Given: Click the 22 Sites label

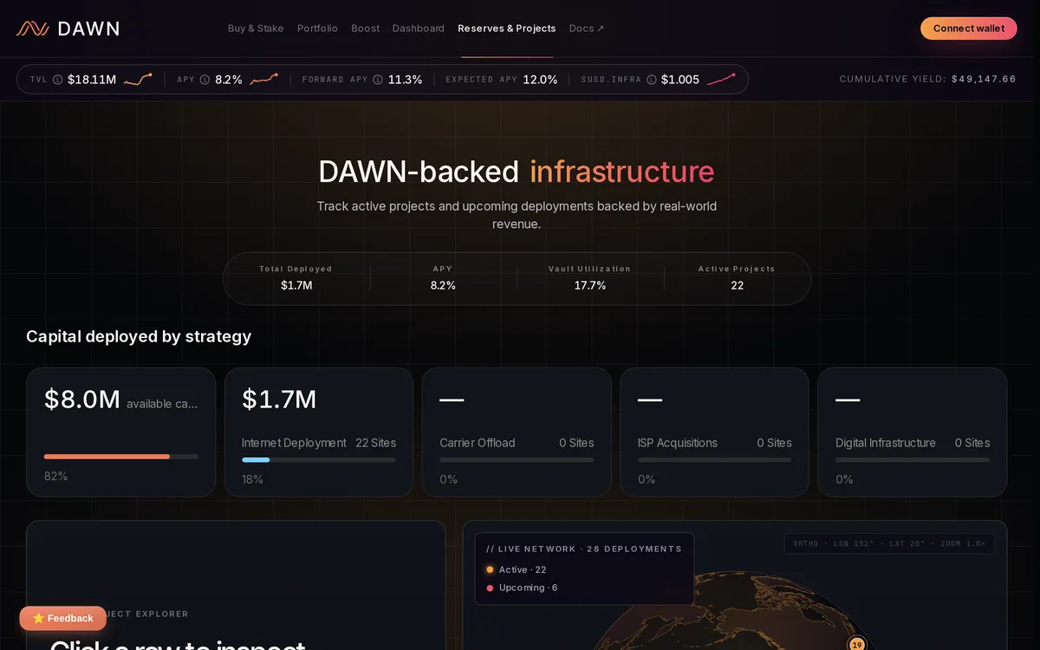Looking at the screenshot, I should tap(376, 443).
